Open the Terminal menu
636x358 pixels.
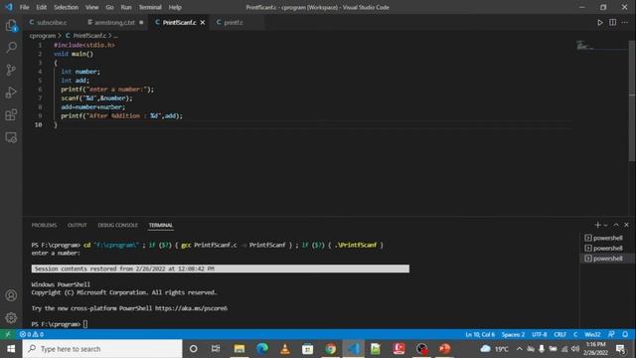tap(150, 7)
